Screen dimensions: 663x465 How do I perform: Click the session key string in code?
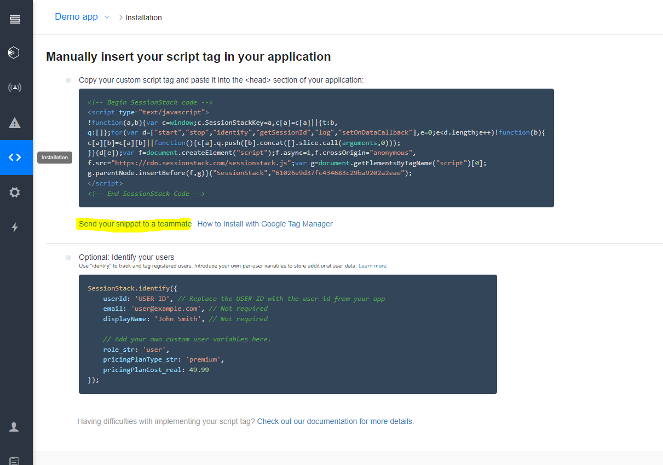tap(337, 173)
